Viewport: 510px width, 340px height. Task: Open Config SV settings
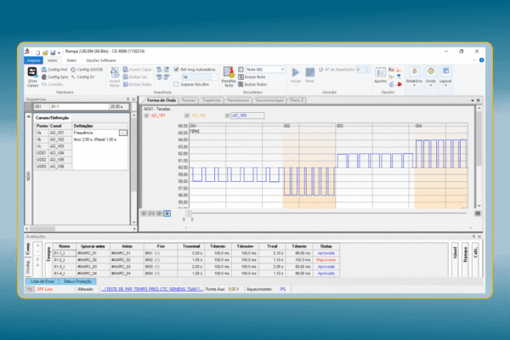[x=83, y=77]
